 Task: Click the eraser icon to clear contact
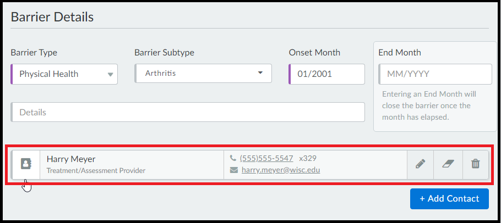coord(448,164)
